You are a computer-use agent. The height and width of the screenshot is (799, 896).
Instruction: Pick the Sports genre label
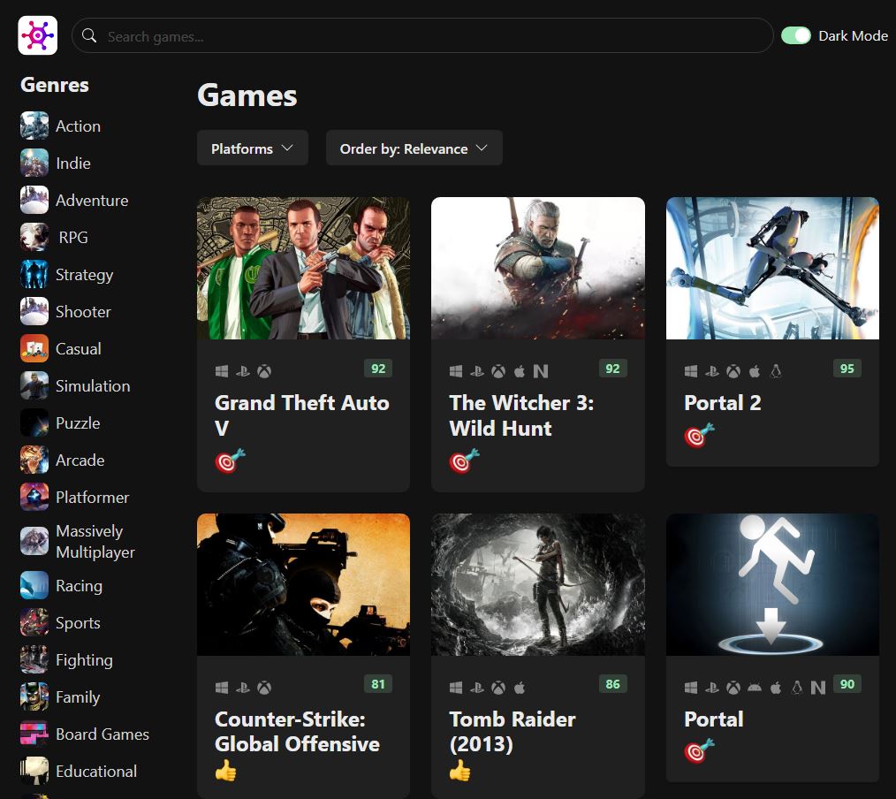79,623
